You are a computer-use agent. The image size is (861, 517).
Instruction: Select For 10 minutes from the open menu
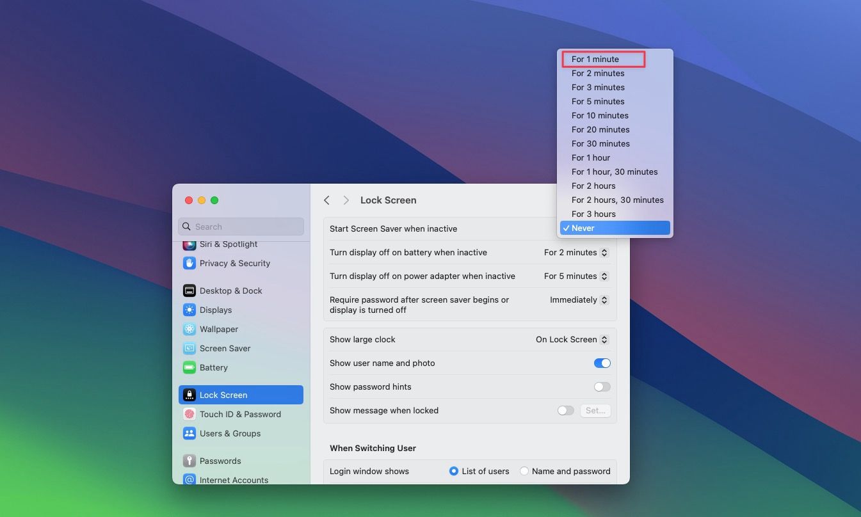(600, 115)
